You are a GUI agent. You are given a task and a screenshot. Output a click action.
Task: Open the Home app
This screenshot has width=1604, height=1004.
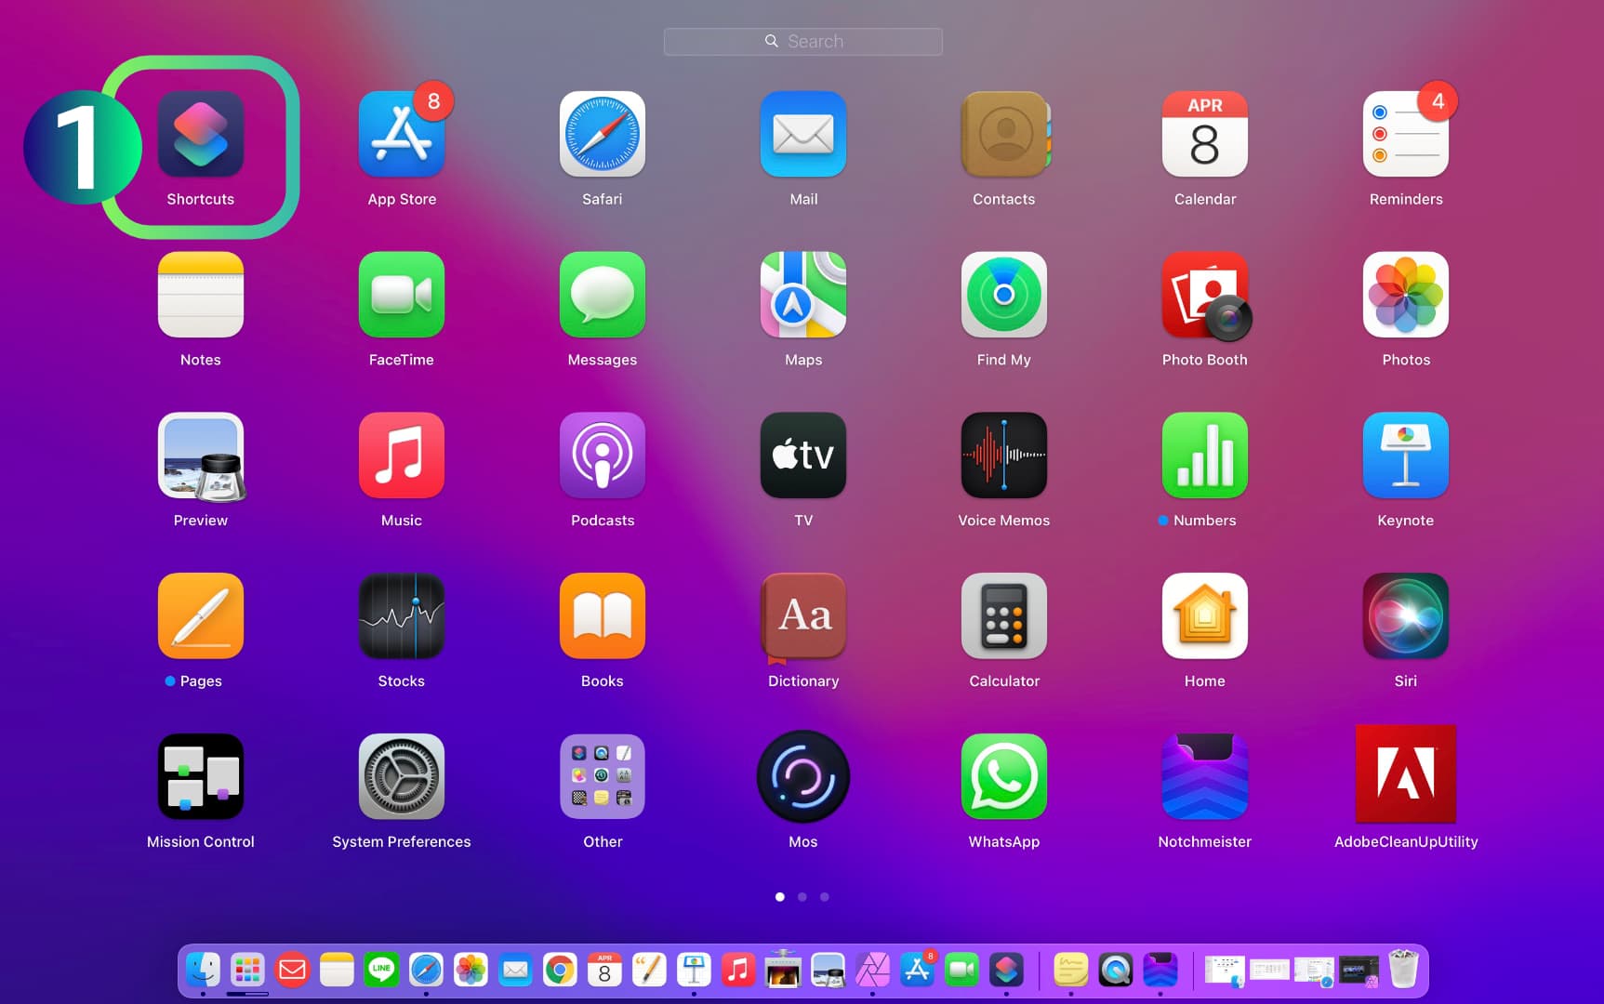1204,616
